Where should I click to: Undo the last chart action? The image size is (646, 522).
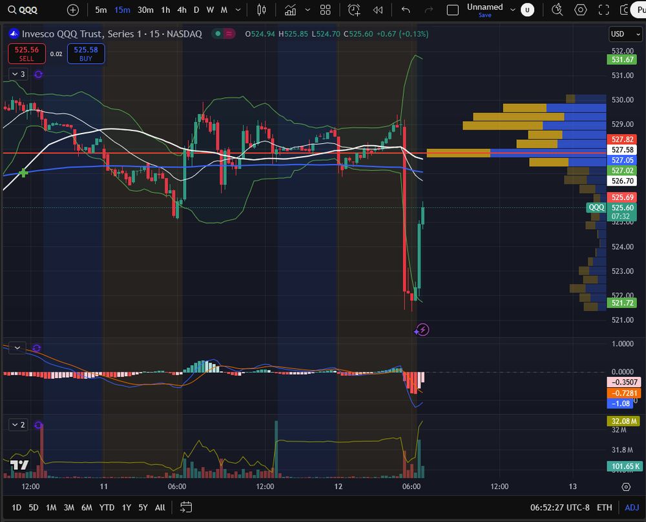tap(406, 10)
